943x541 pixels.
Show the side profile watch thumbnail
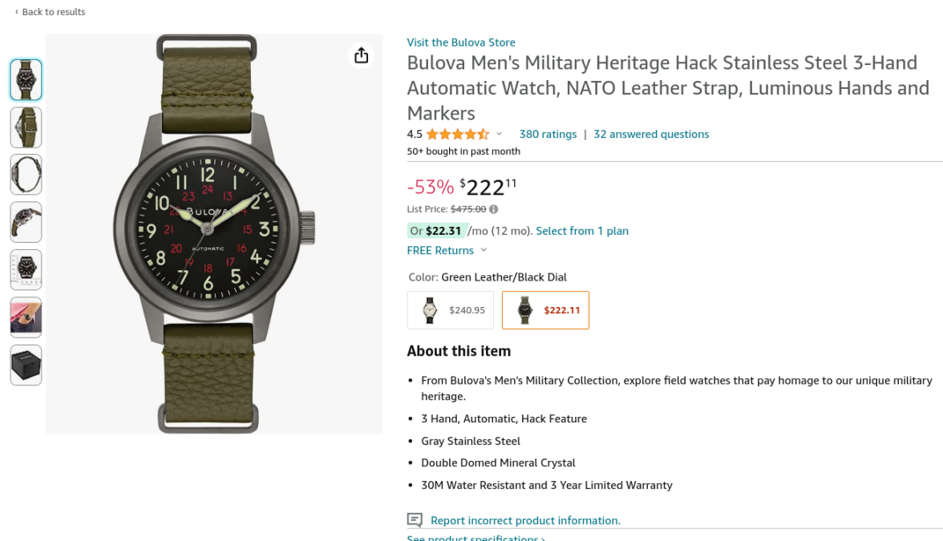[26, 175]
